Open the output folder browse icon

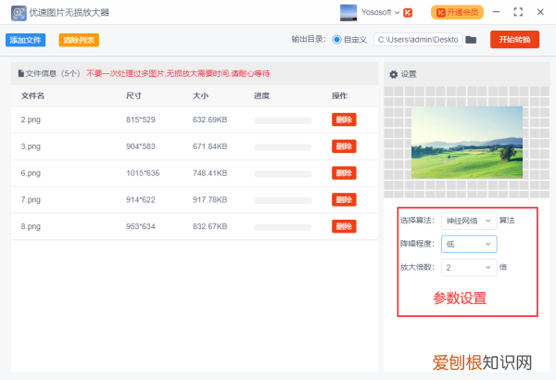(x=471, y=39)
